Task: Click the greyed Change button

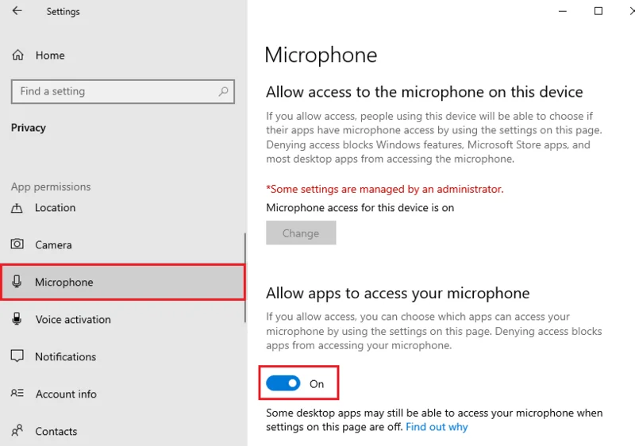Action: (x=301, y=233)
